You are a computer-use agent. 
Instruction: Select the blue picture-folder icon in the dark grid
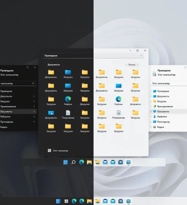click(51, 113)
